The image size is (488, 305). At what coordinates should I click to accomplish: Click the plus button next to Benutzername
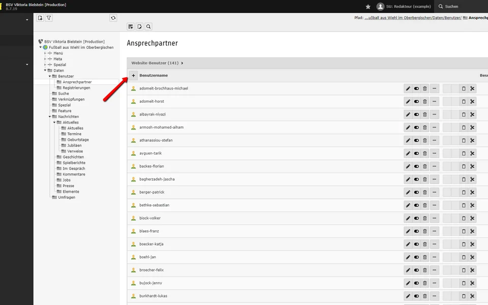pyautogui.click(x=133, y=75)
